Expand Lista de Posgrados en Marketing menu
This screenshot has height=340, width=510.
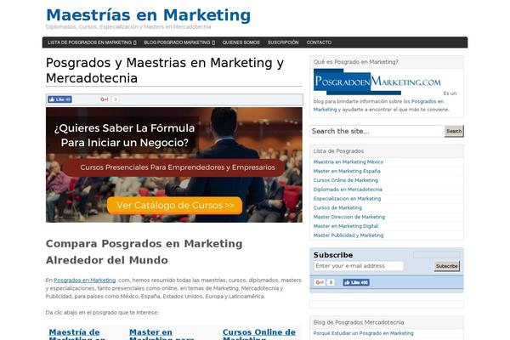click(92, 42)
